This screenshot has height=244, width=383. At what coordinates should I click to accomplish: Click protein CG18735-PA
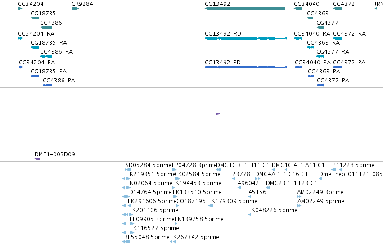click(49, 71)
